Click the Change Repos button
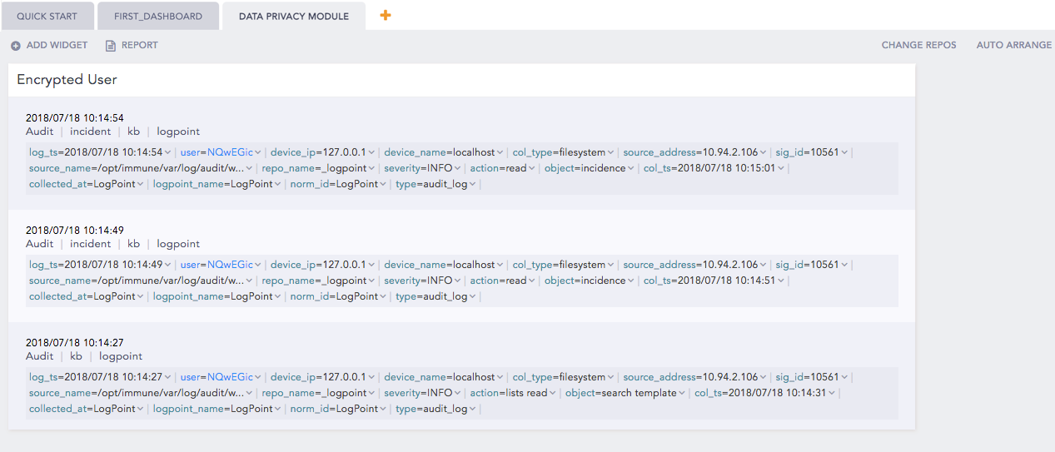The height and width of the screenshot is (452, 1055). click(x=918, y=45)
